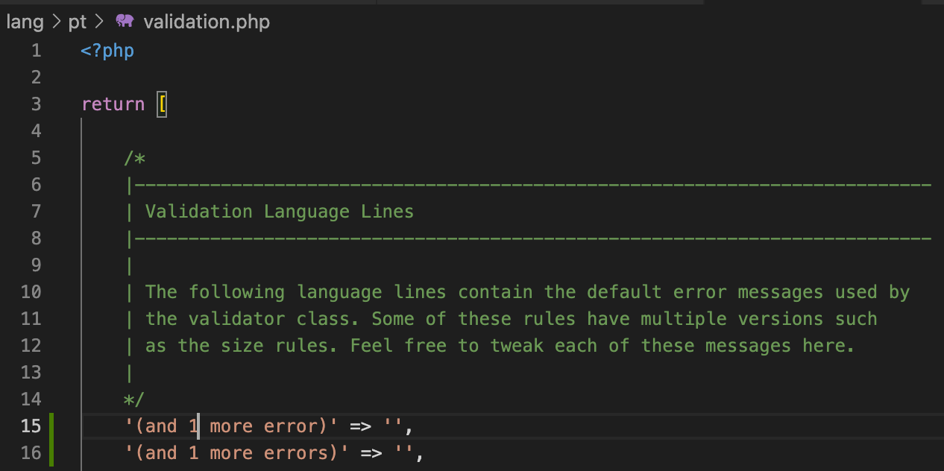Click the "return" keyword on line 3
Viewport: 944px width, 471px height.
point(113,104)
